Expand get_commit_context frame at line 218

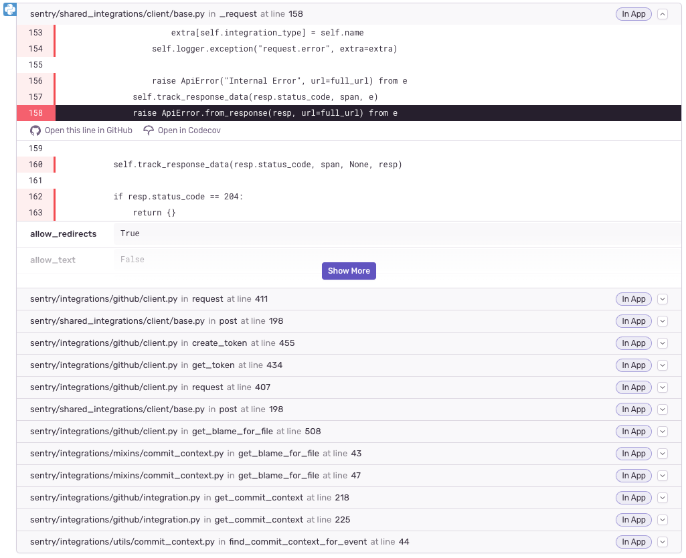coord(663,498)
